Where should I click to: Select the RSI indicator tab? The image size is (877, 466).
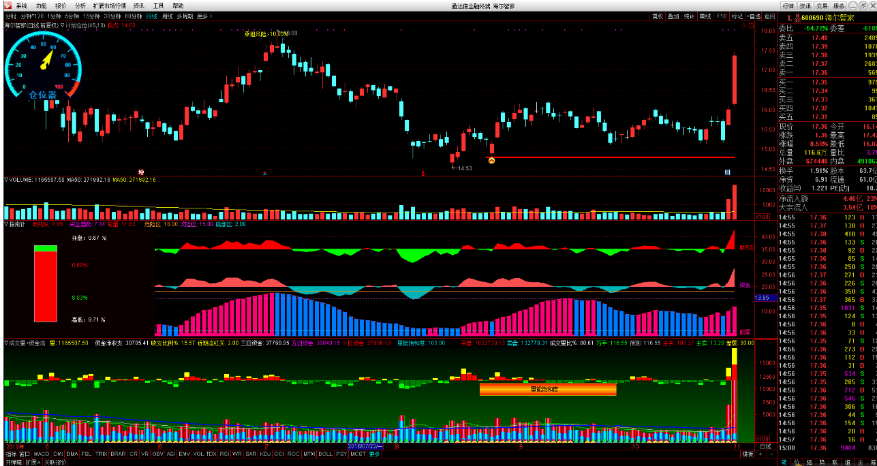click(225, 453)
